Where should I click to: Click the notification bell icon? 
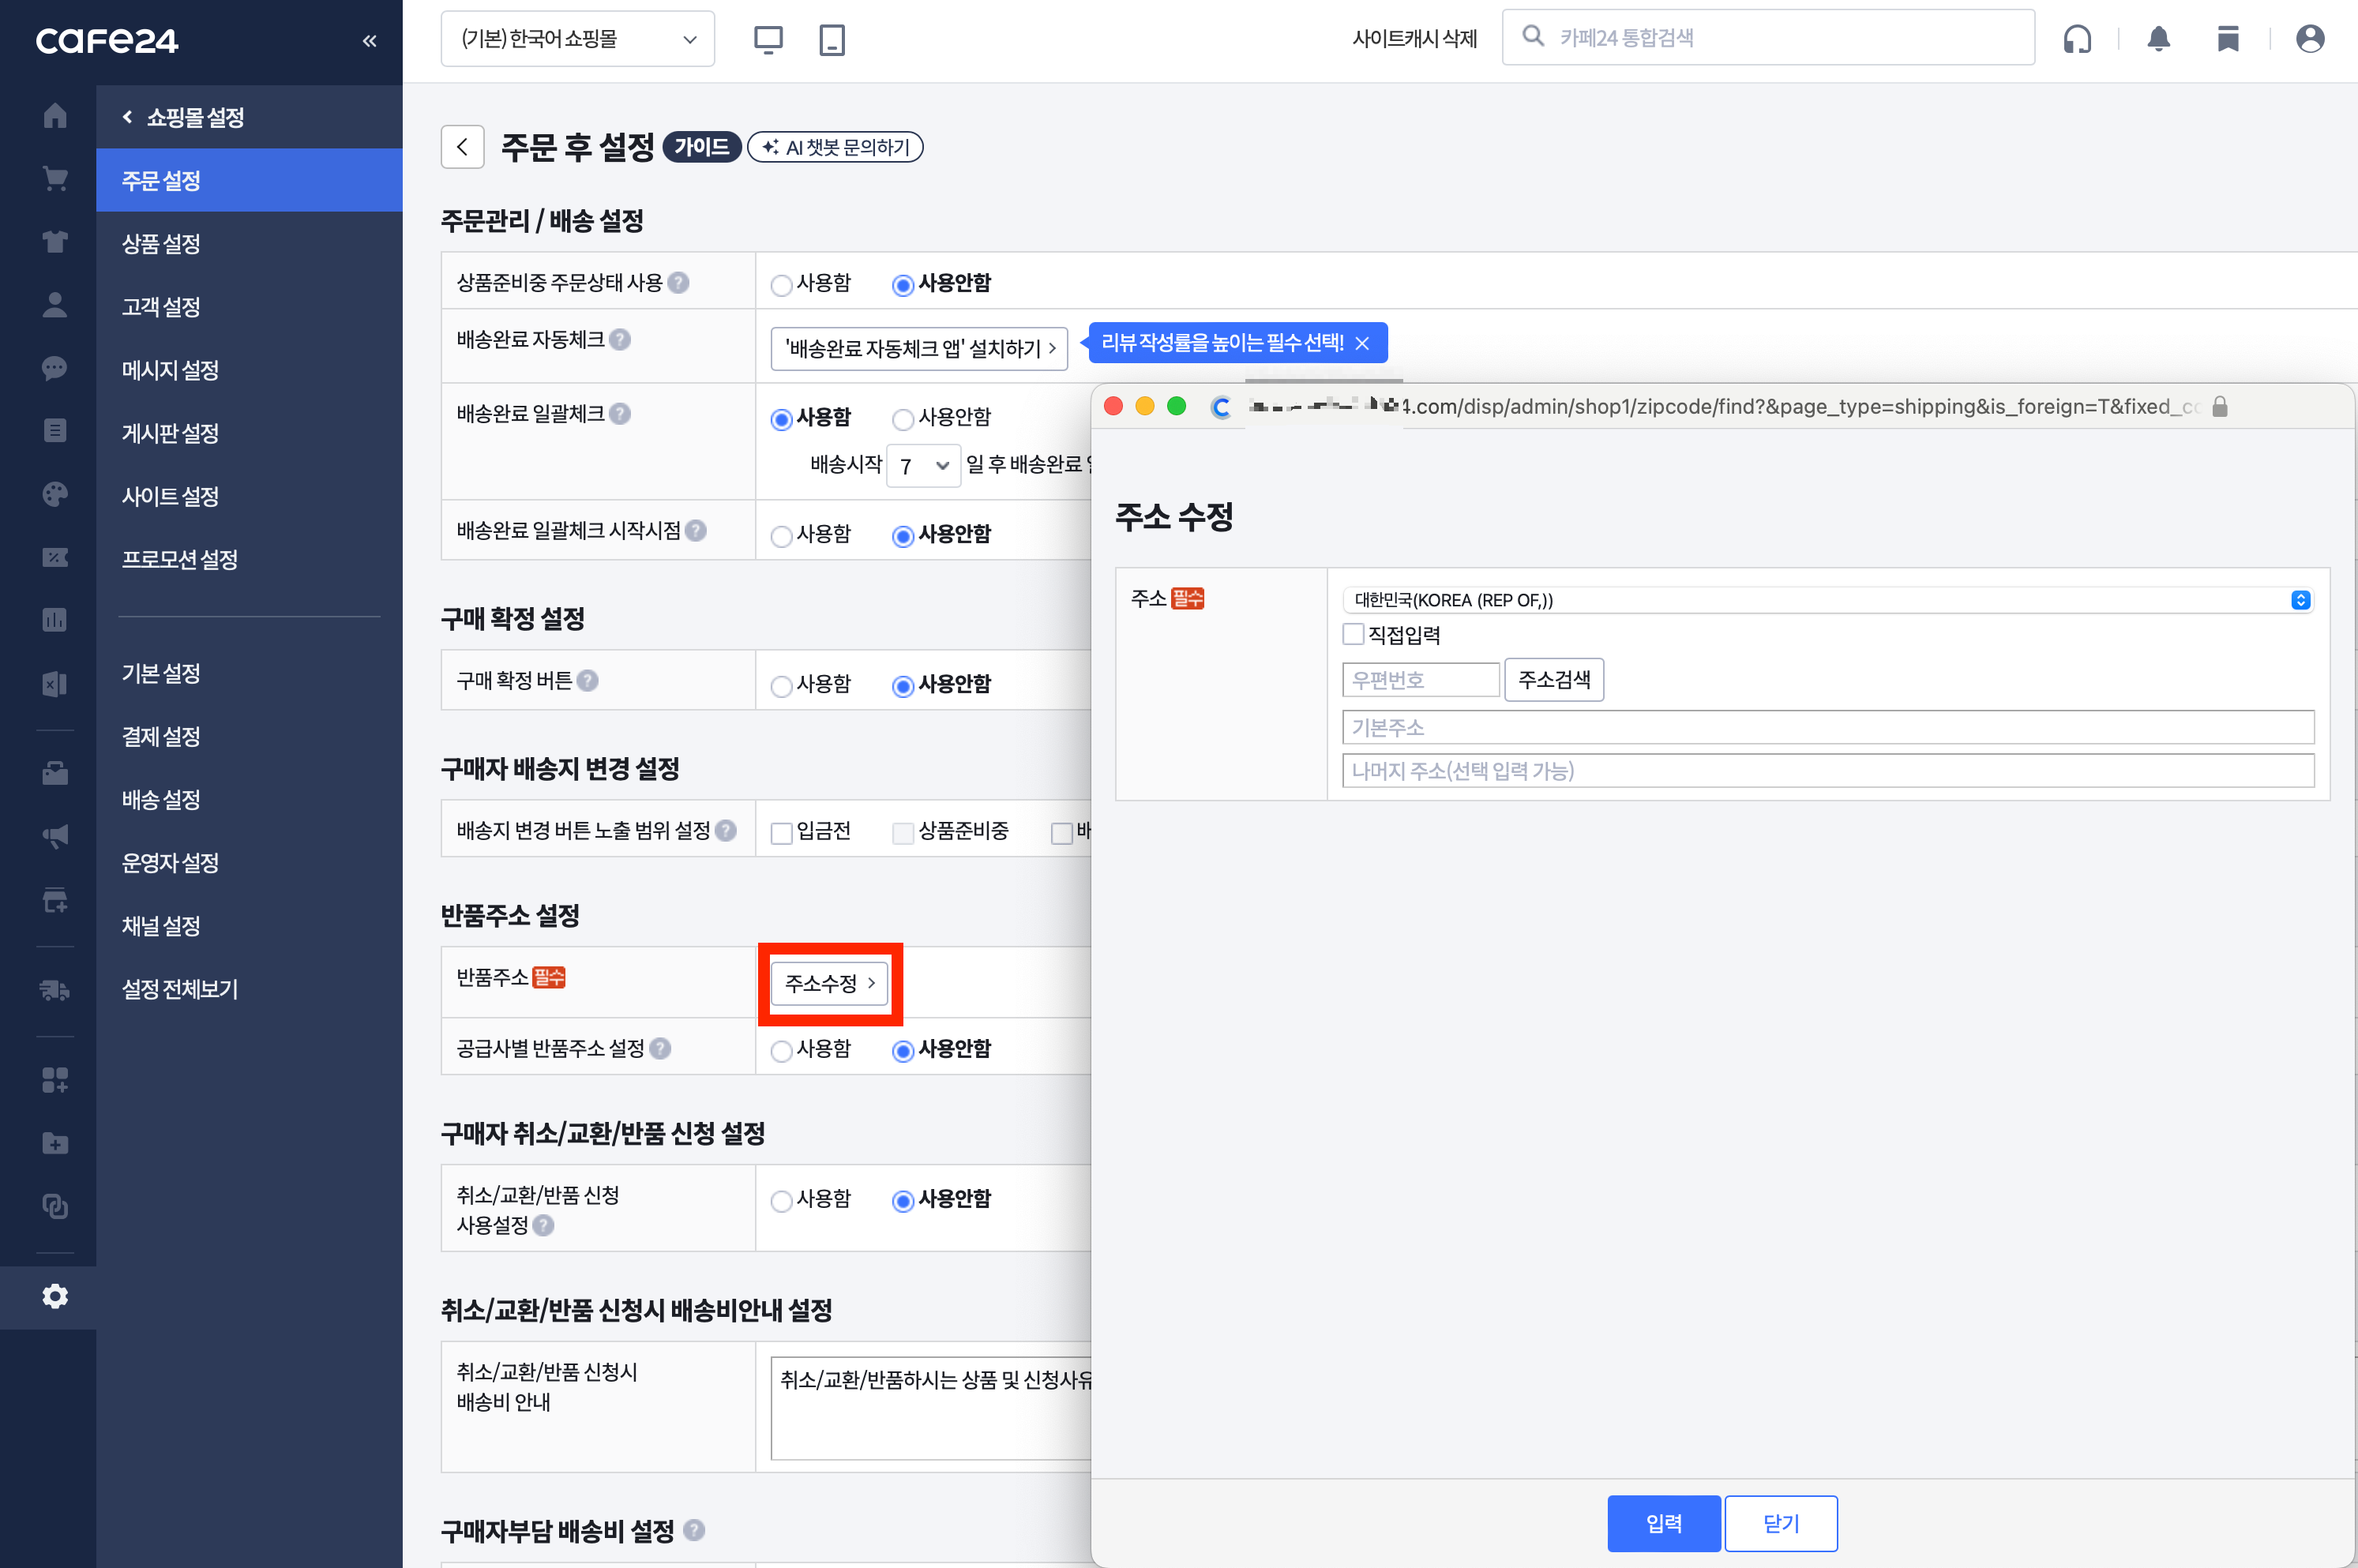pos(2158,39)
